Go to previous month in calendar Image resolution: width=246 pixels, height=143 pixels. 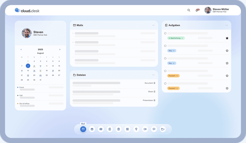click(x=21, y=50)
